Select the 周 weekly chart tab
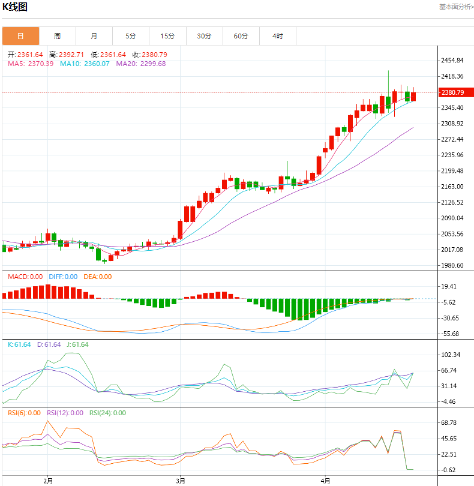The height and width of the screenshot is (486, 474). tap(57, 36)
